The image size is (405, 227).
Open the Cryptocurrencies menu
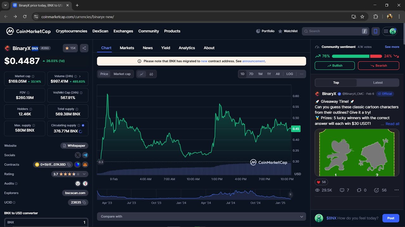72,31
